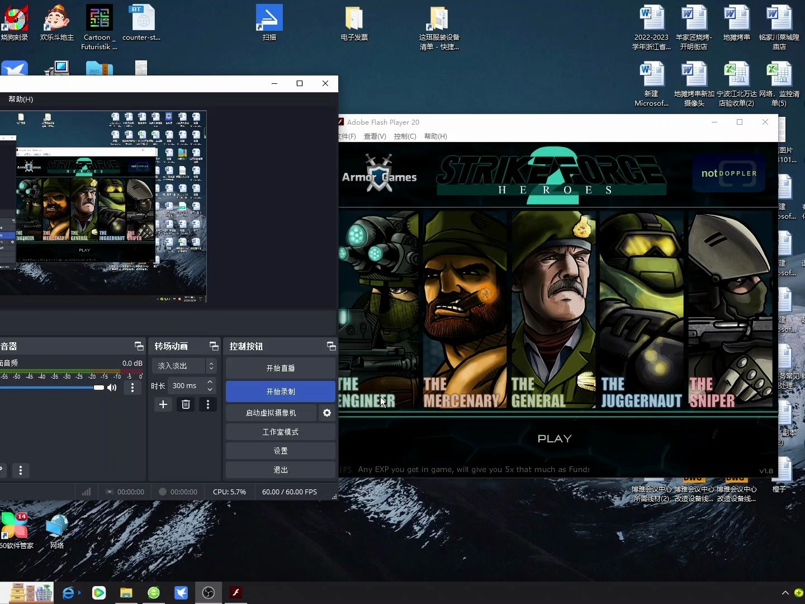Expand system tray hidden icons arrow
Viewport: 805px width, 604px height.
785,593
